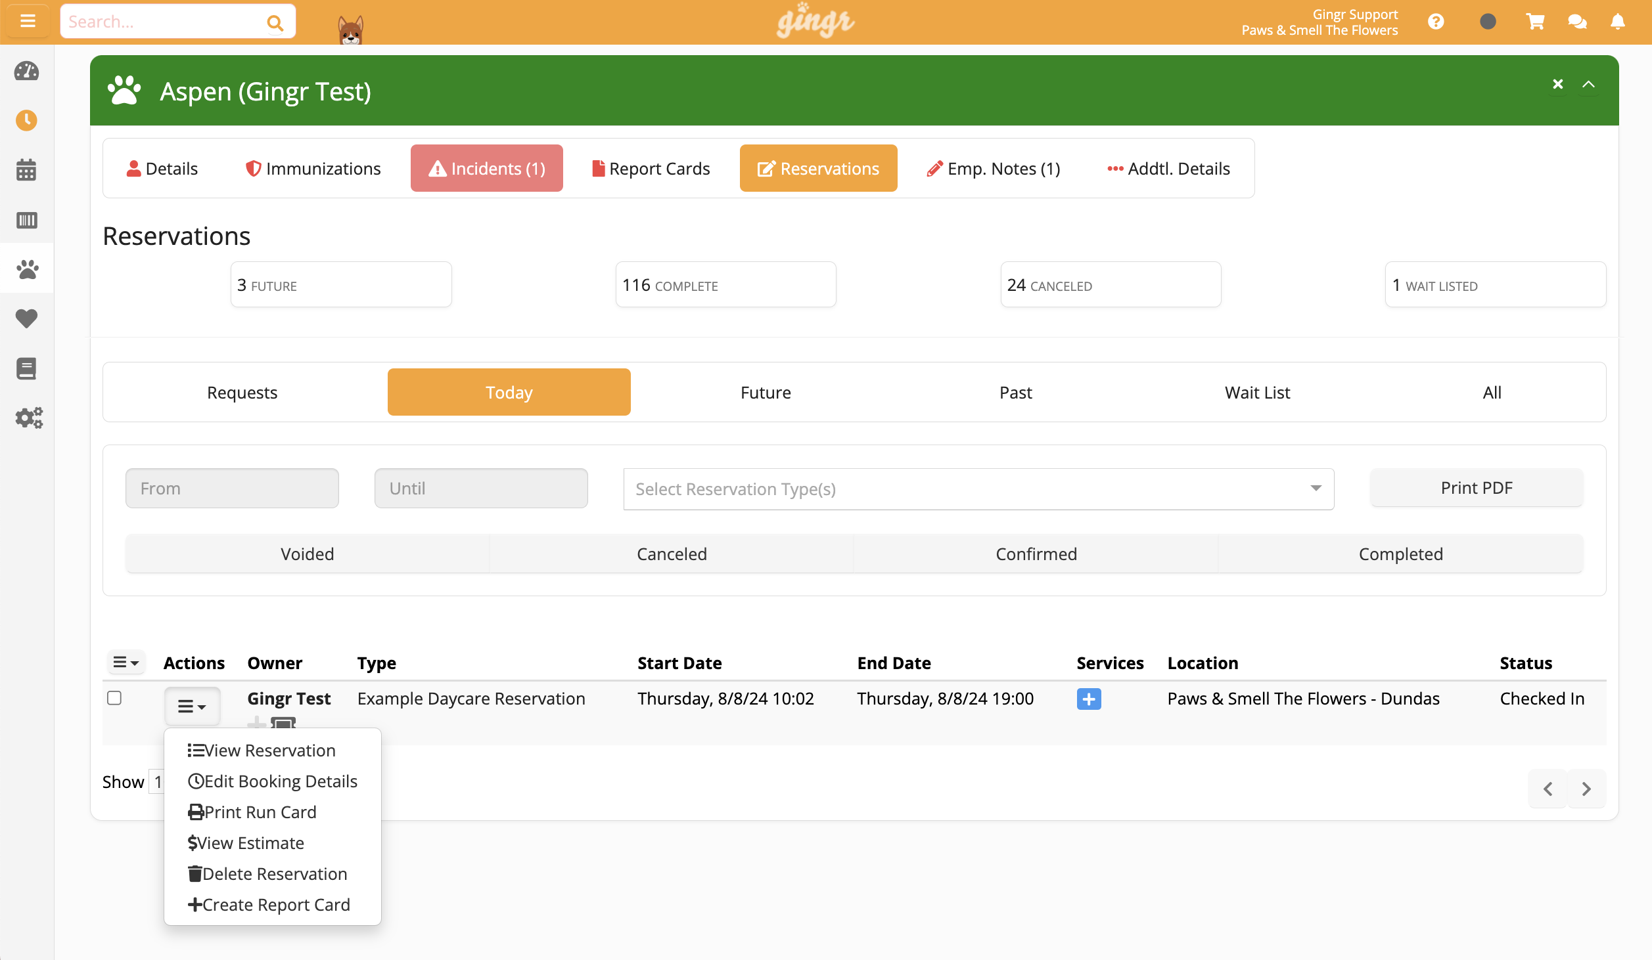The width and height of the screenshot is (1652, 960).
Task: Click the 116 Complete summary box
Action: click(726, 285)
